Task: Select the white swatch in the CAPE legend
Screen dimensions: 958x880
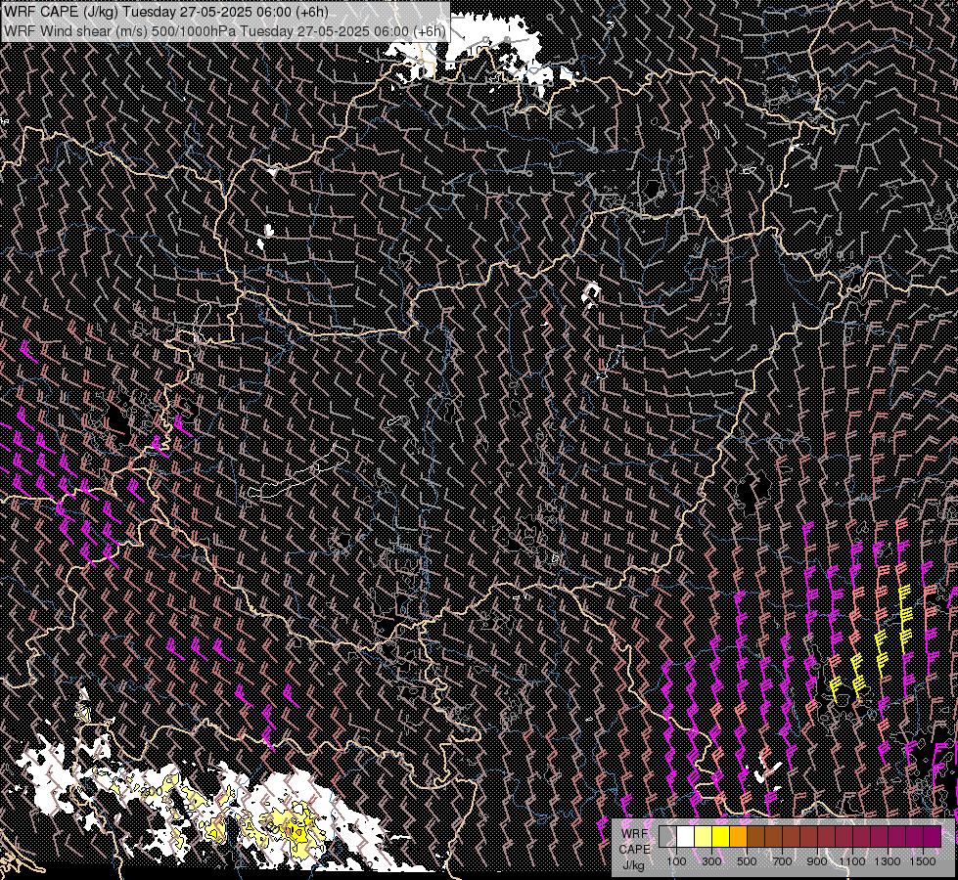Action: (686, 836)
